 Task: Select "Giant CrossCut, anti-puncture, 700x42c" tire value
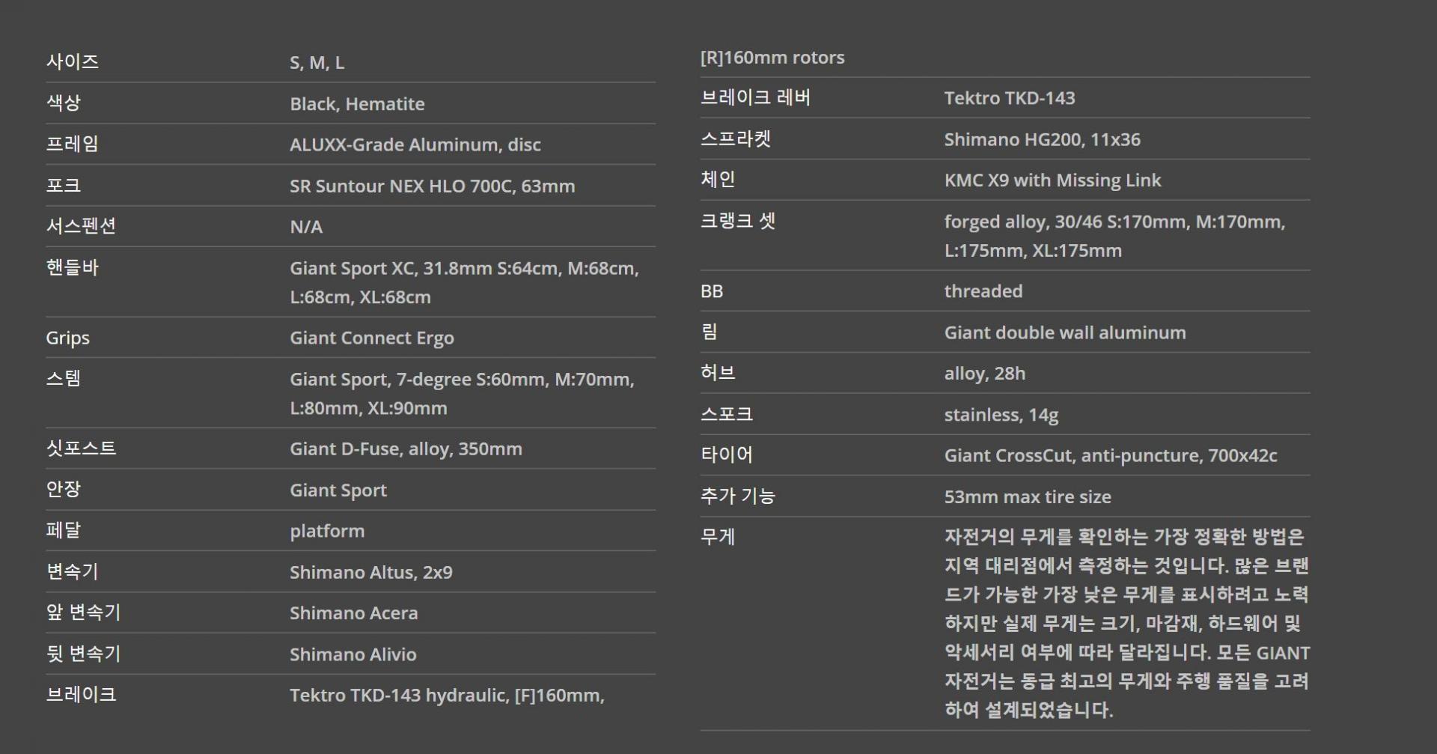tap(1111, 456)
